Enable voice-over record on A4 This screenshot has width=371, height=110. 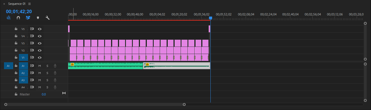(55, 87)
